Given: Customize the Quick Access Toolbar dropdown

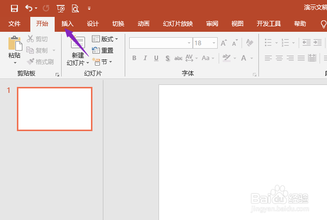Looking at the screenshot, I should coord(89,8).
